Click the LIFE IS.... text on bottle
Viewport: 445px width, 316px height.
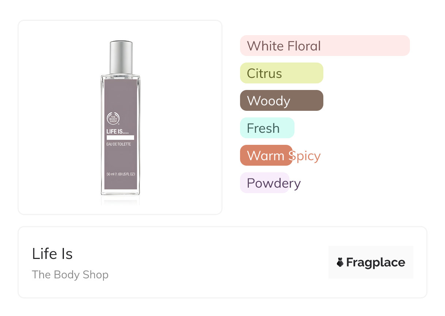(x=117, y=131)
